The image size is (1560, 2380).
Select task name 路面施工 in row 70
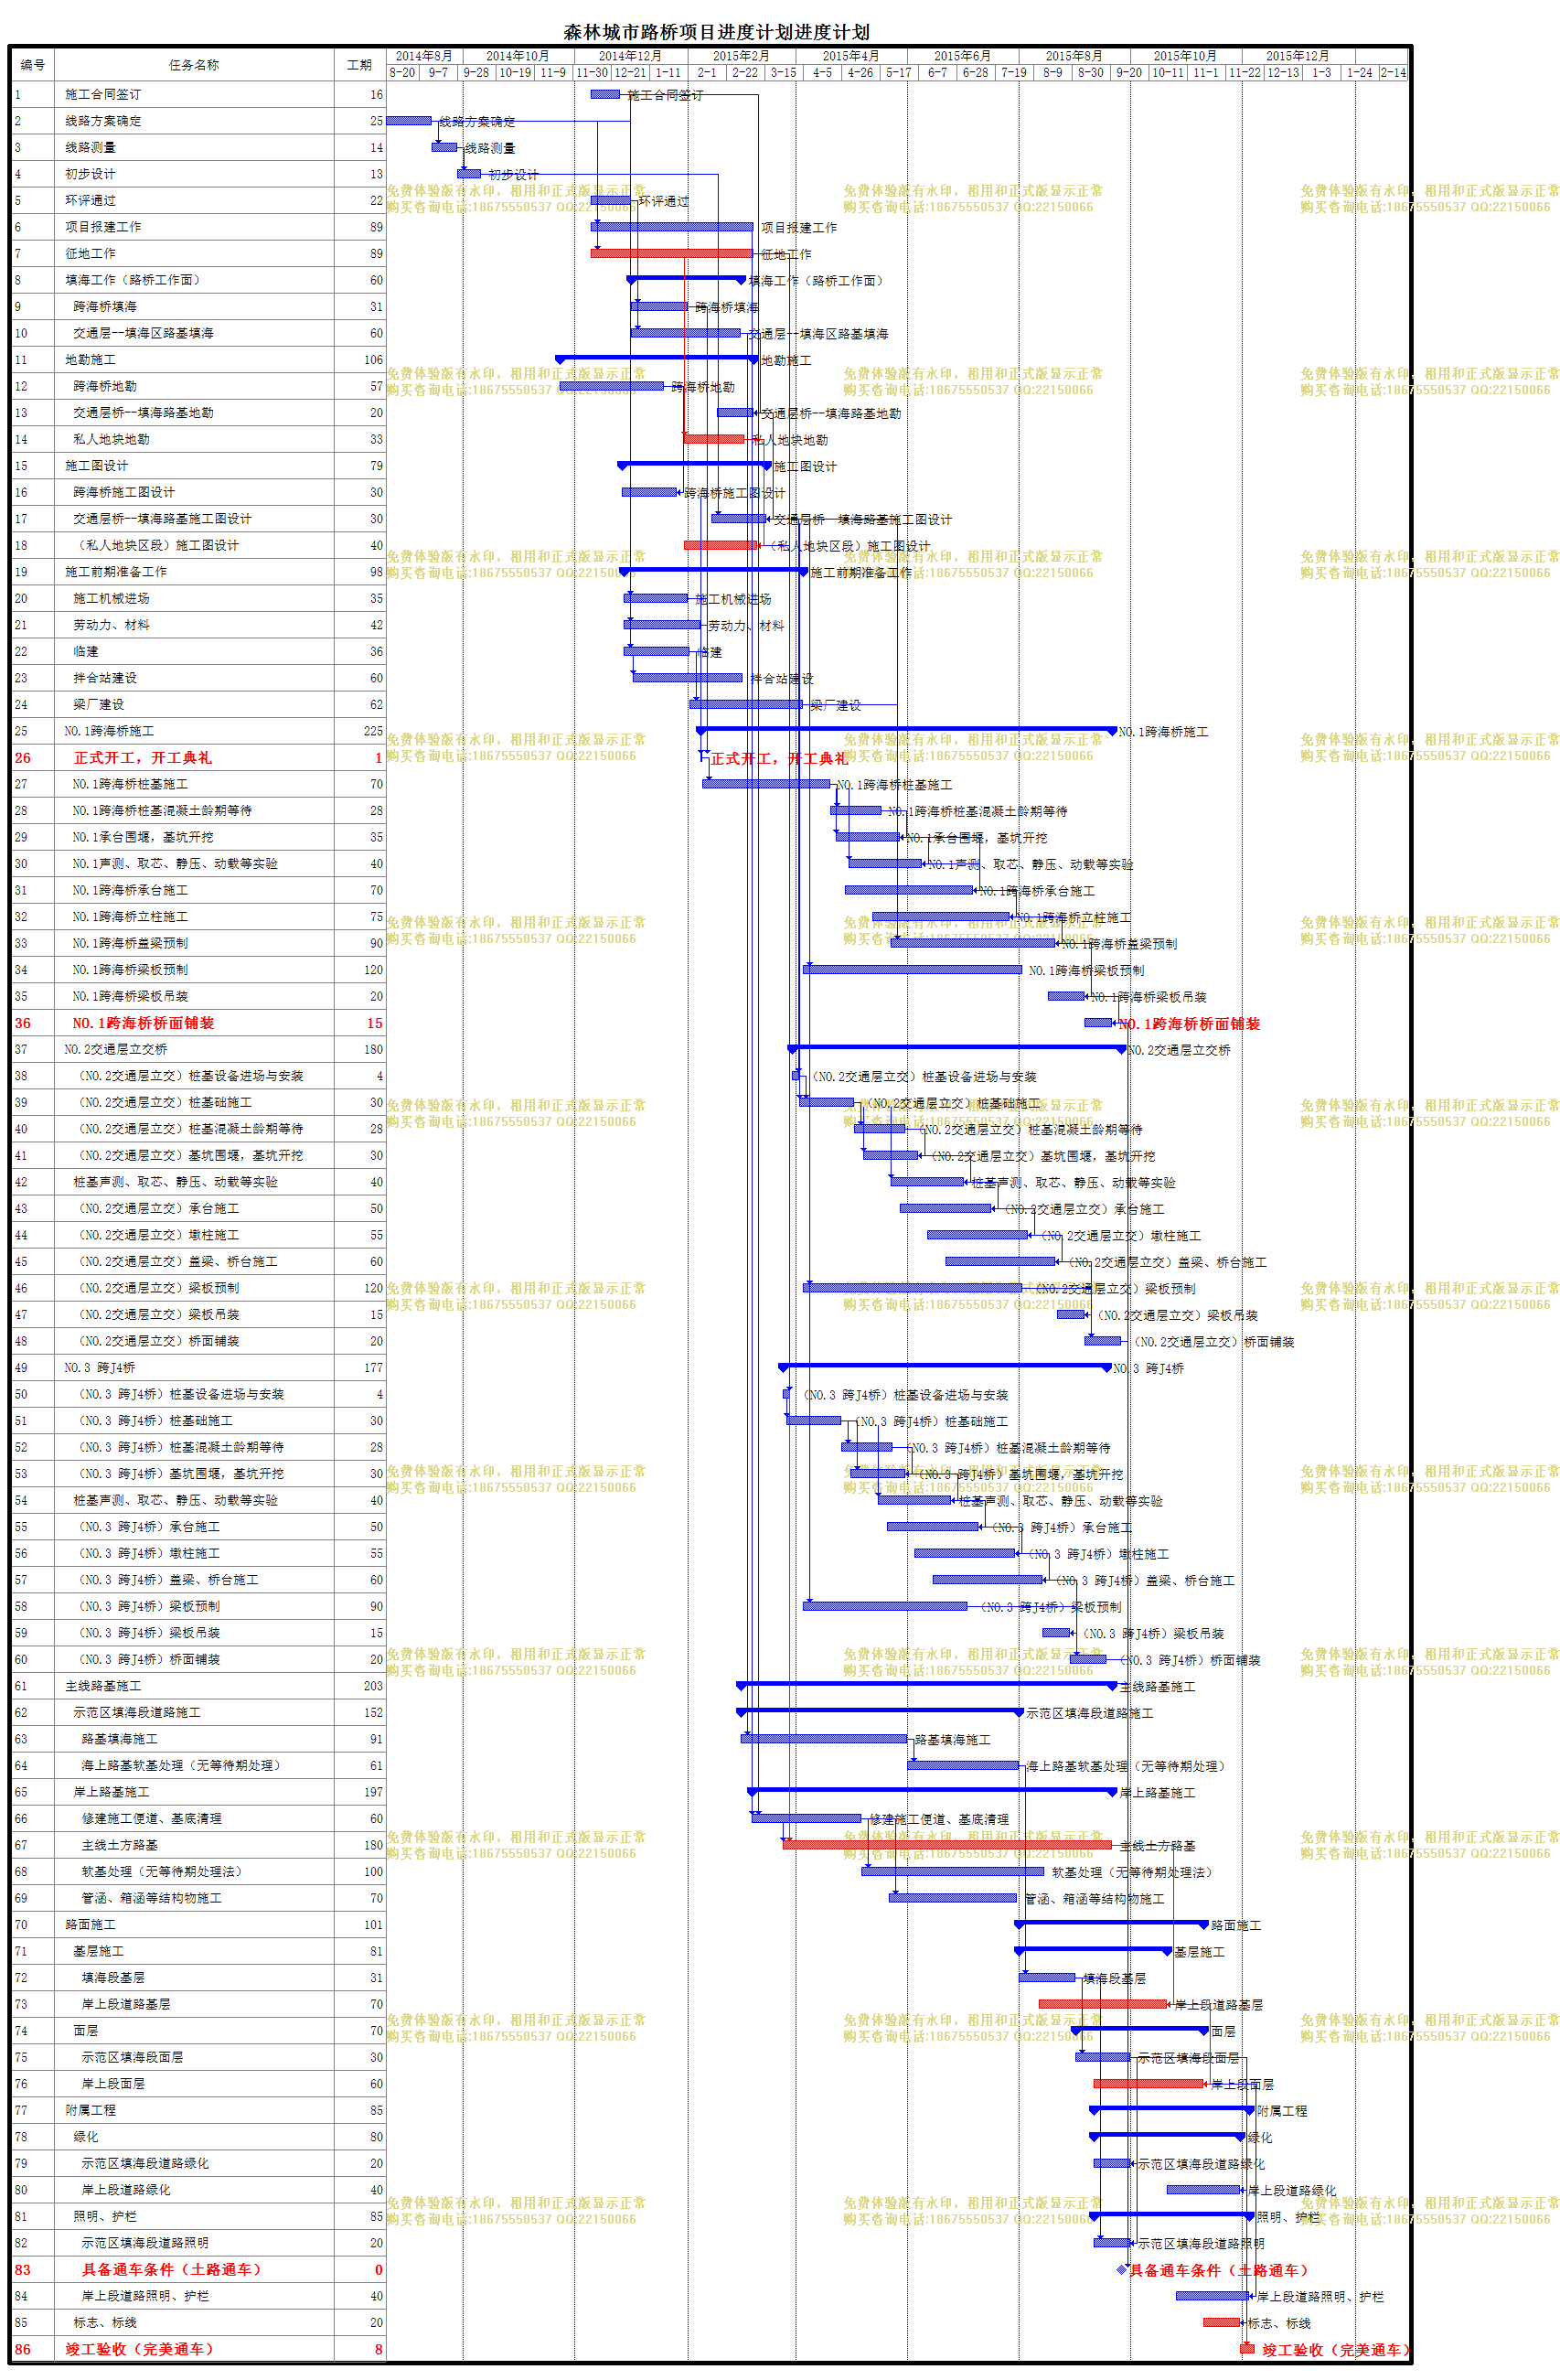coord(90,1924)
